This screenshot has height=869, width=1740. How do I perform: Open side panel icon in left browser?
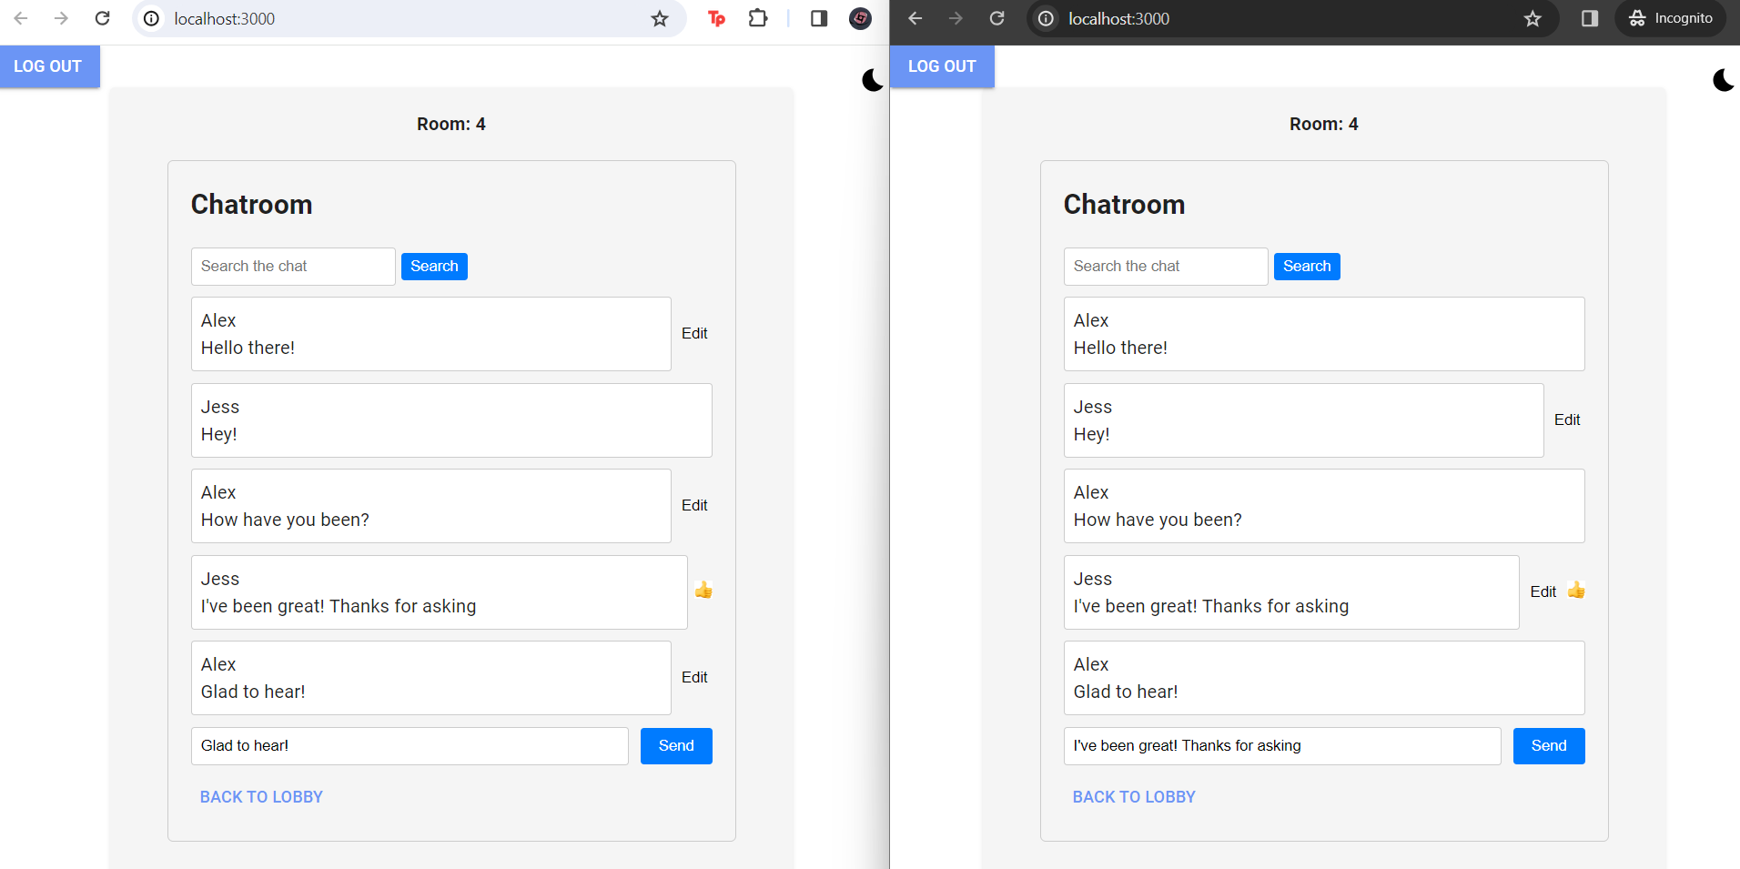[818, 18]
